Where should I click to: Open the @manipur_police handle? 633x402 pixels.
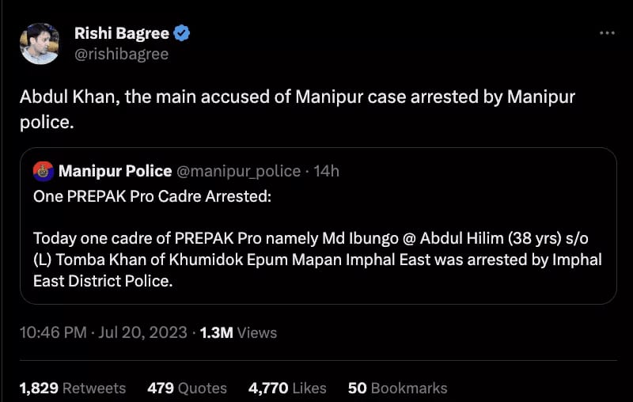(239, 171)
